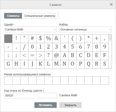Click the symbol grid scrollbar handle
The height and width of the screenshot is (112, 116).
(x=110, y=38)
